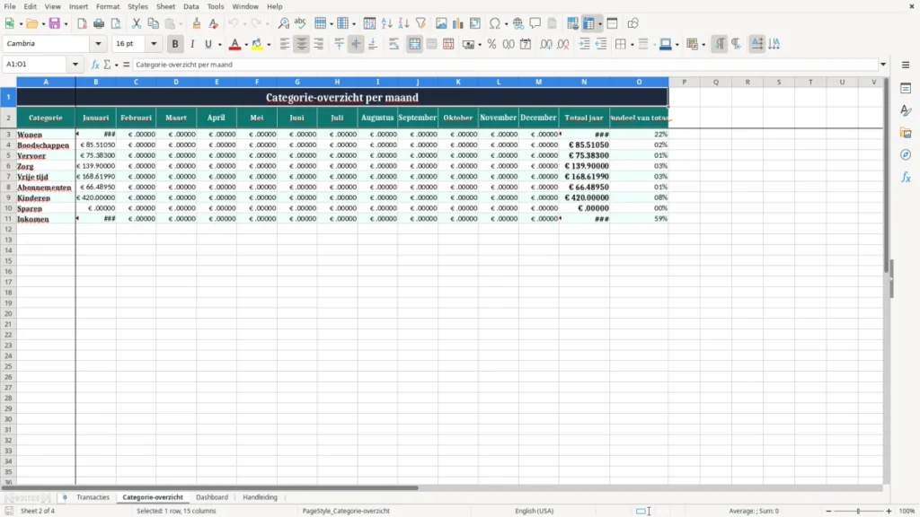This screenshot has width=920, height=517.
Task: Toggle bold formatting
Action: click(x=175, y=44)
